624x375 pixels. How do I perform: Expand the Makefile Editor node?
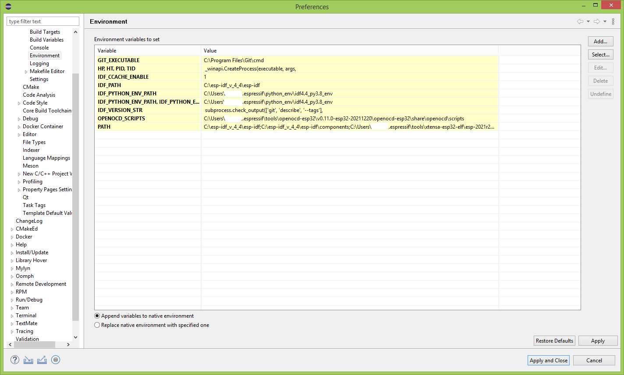(26, 71)
